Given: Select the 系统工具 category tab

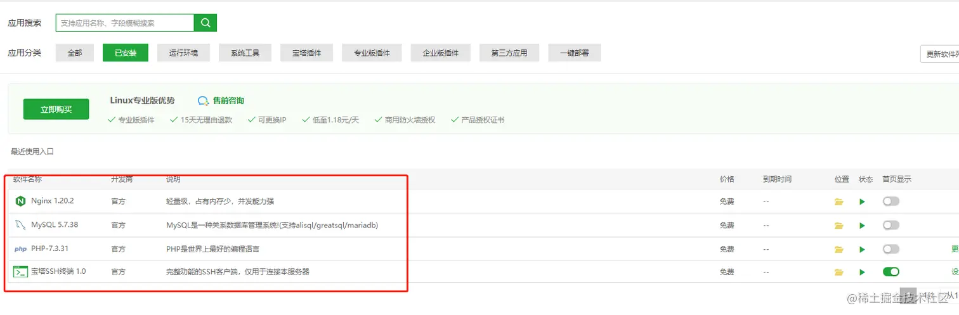Looking at the screenshot, I should pos(245,53).
